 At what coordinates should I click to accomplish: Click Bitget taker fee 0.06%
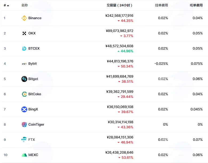(x=198, y=79)
